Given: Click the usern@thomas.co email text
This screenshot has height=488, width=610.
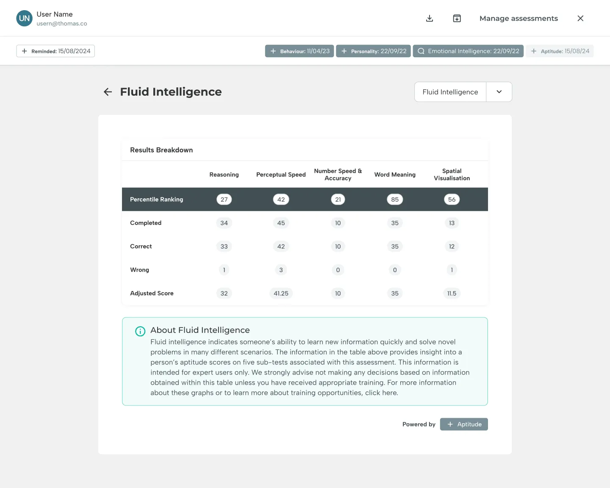Looking at the screenshot, I should (62, 24).
